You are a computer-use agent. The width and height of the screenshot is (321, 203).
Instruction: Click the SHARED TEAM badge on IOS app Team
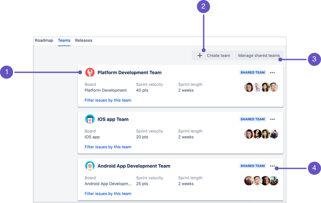pos(252,119)
